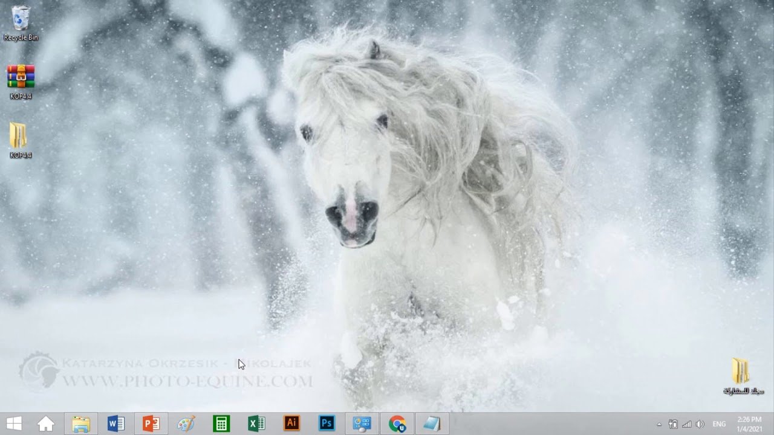The width and height of the screenshot is (774, 435).
Task: Launch Microsoft Word from the taskbar
Action: pos(116,424)
